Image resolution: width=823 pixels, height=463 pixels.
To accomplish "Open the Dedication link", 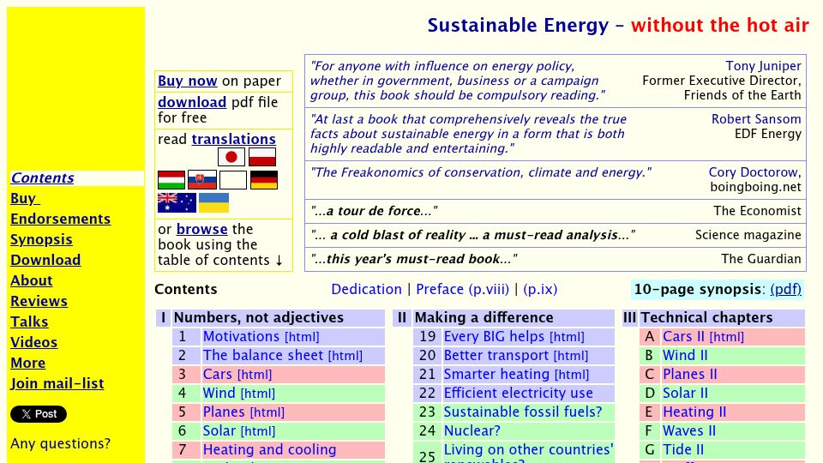I will [366, 289].
